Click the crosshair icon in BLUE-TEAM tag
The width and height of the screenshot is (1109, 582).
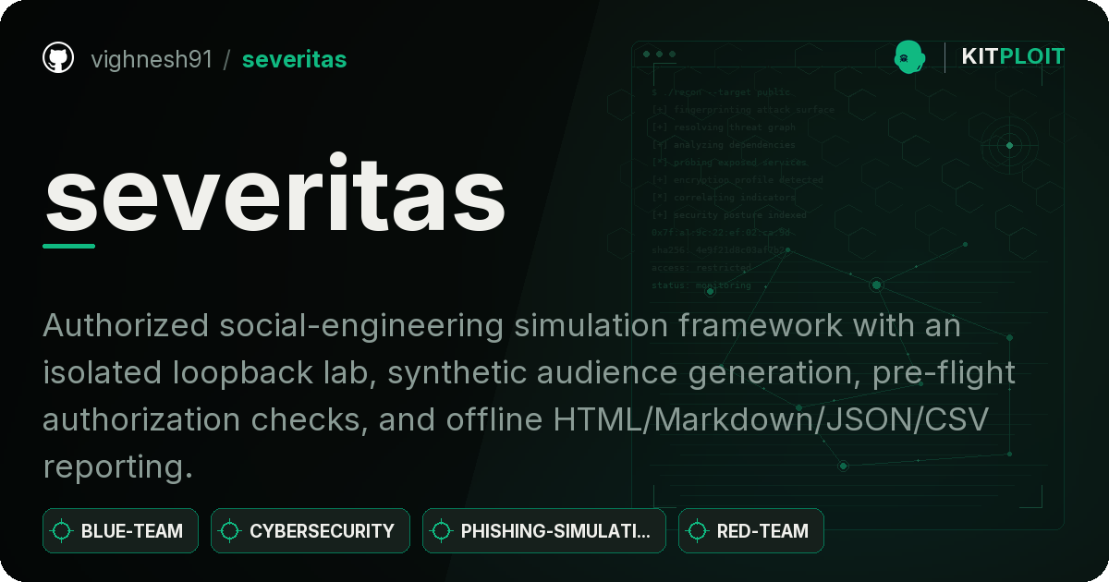click(62, 531)
